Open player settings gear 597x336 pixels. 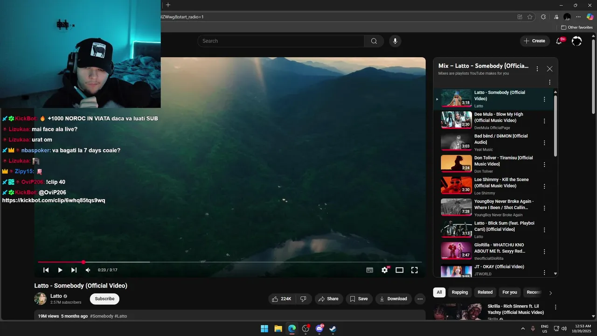point(385,270)
